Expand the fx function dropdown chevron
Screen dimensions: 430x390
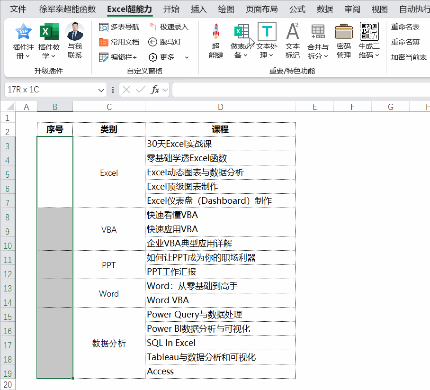point(165,90)
